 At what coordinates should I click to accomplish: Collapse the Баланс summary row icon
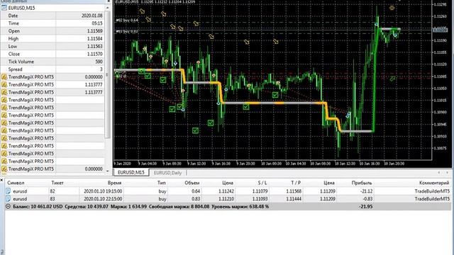8,206
